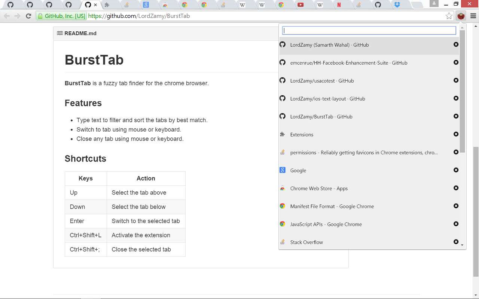
Task: Click the README.md file header label
Action: coord(80,33)
